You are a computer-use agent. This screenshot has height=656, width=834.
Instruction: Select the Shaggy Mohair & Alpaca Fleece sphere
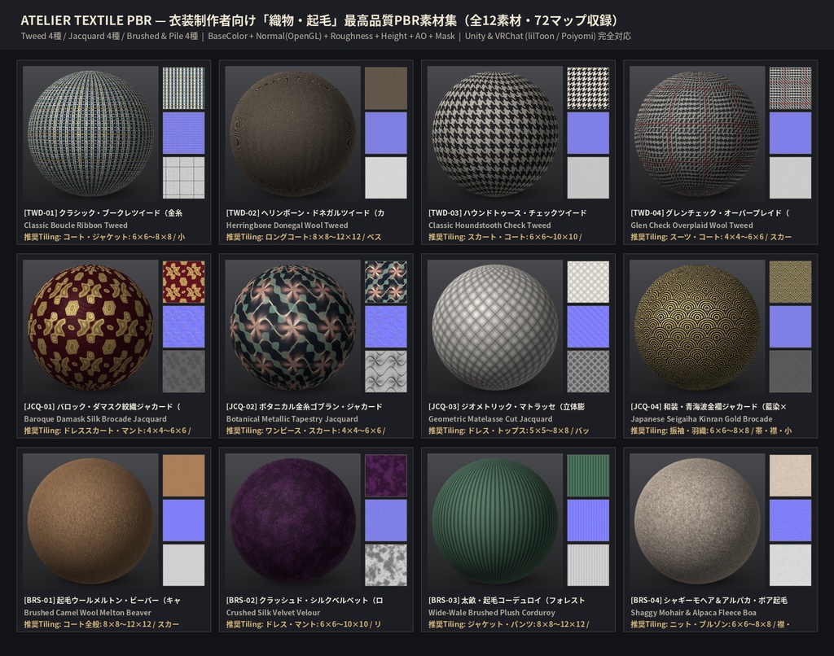pos(697,520)
